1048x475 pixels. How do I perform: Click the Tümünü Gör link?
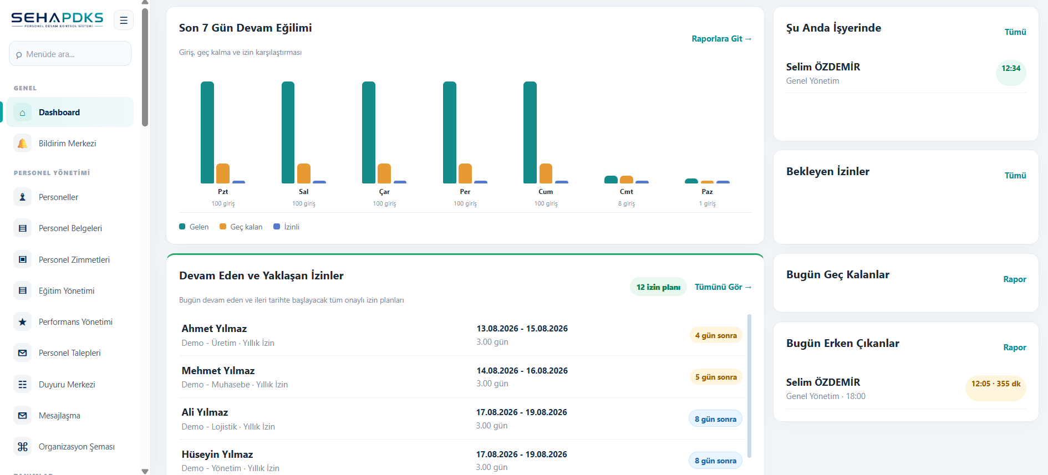[723, 287]
